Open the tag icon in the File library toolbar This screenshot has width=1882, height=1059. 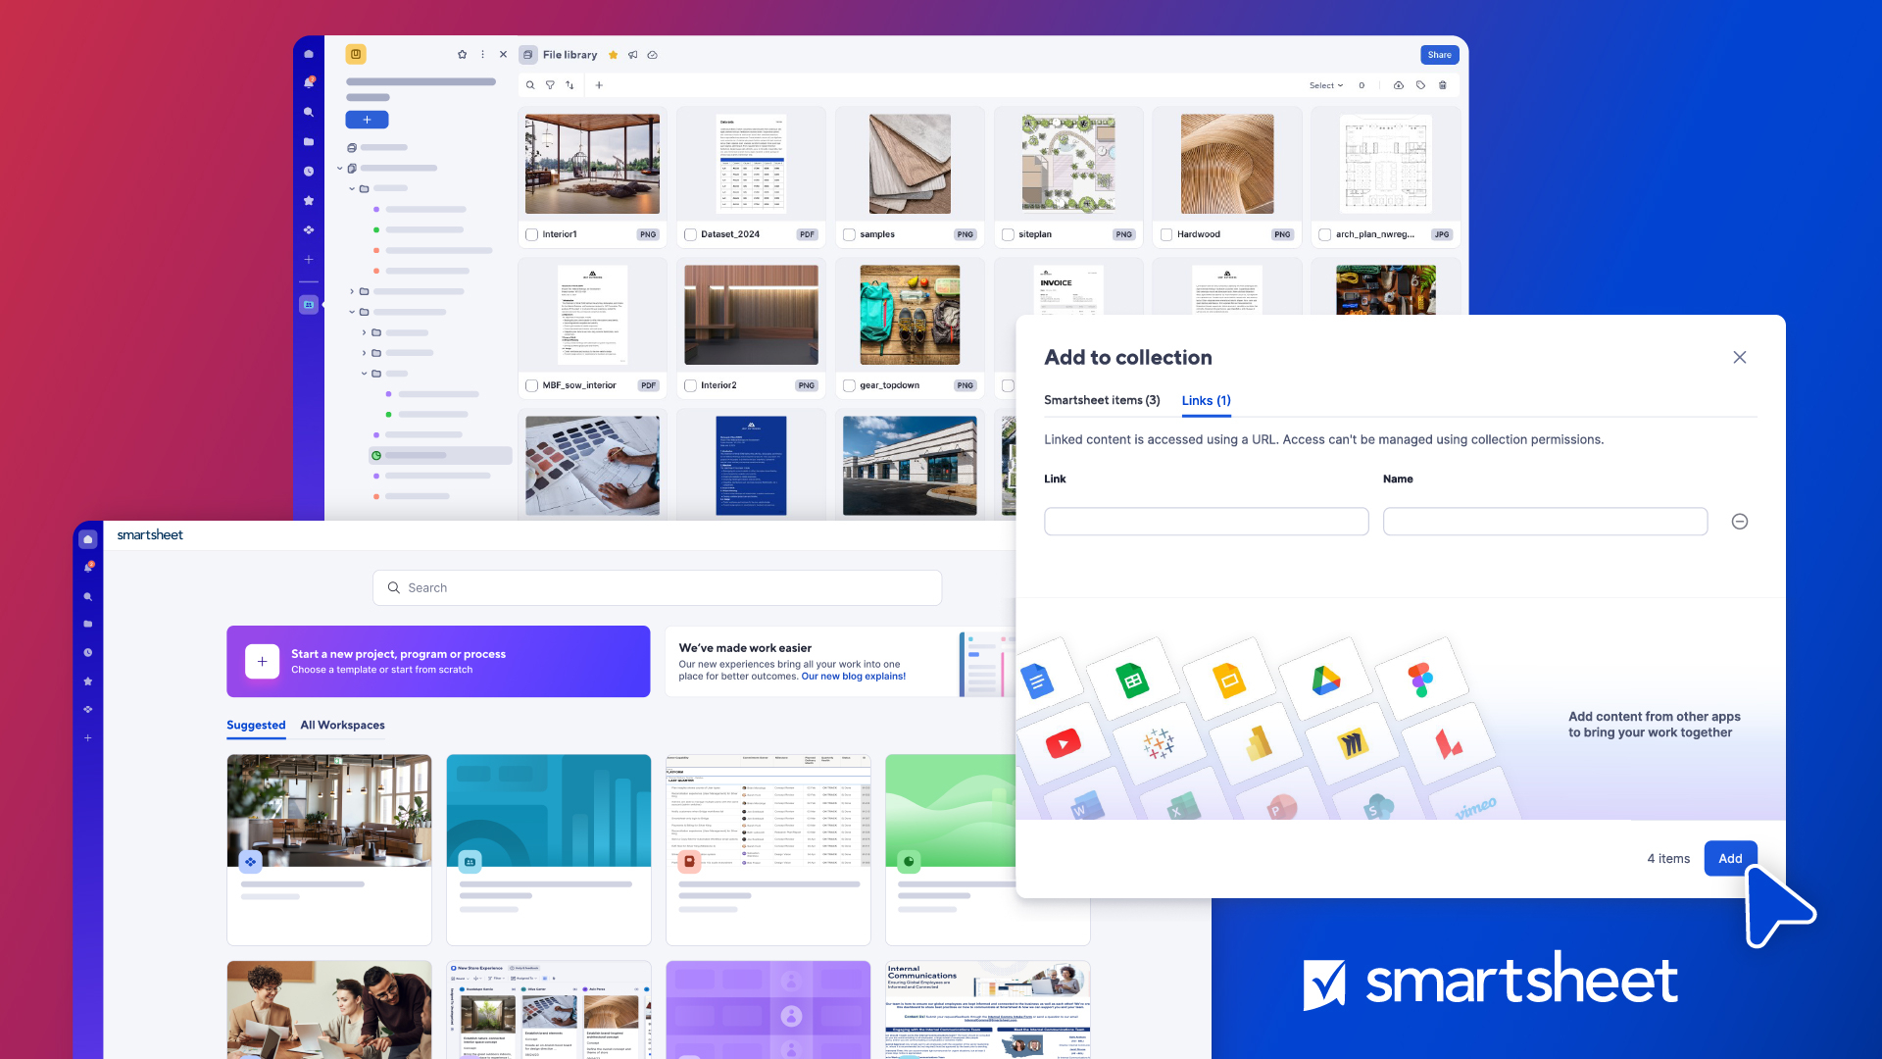tap(1420, 85)
